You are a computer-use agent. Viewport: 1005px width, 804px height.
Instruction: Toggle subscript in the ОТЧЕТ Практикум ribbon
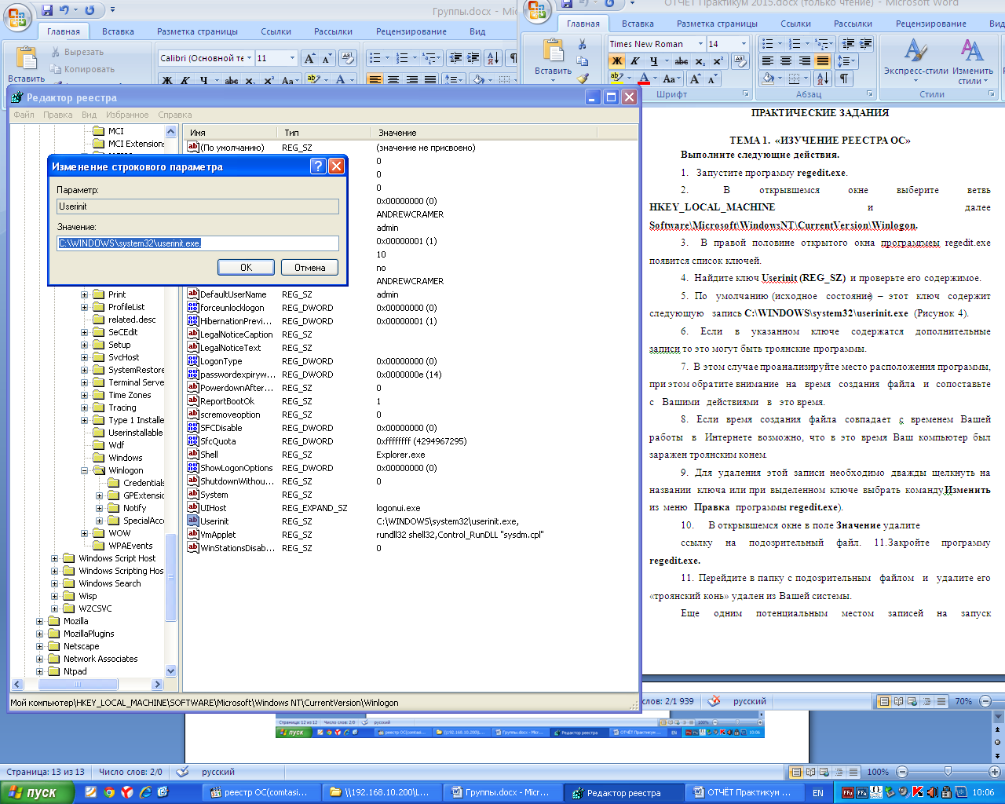point(700,61)
